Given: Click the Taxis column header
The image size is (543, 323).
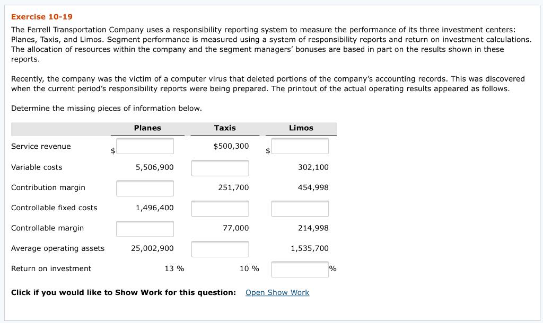Looking at the screenshot, I should 225,128.
